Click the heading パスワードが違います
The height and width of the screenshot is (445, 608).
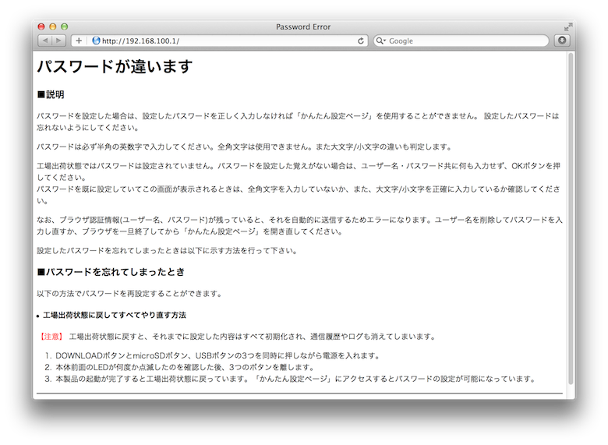(x=115, y=66)
